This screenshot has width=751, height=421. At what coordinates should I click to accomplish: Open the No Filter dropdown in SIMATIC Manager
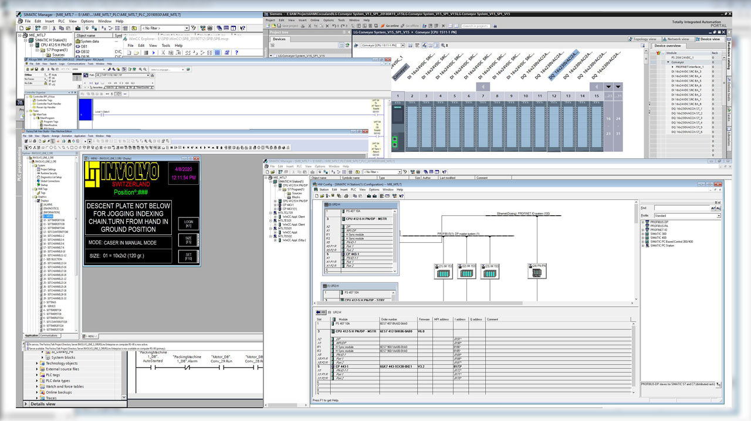[x=187, y=28]
